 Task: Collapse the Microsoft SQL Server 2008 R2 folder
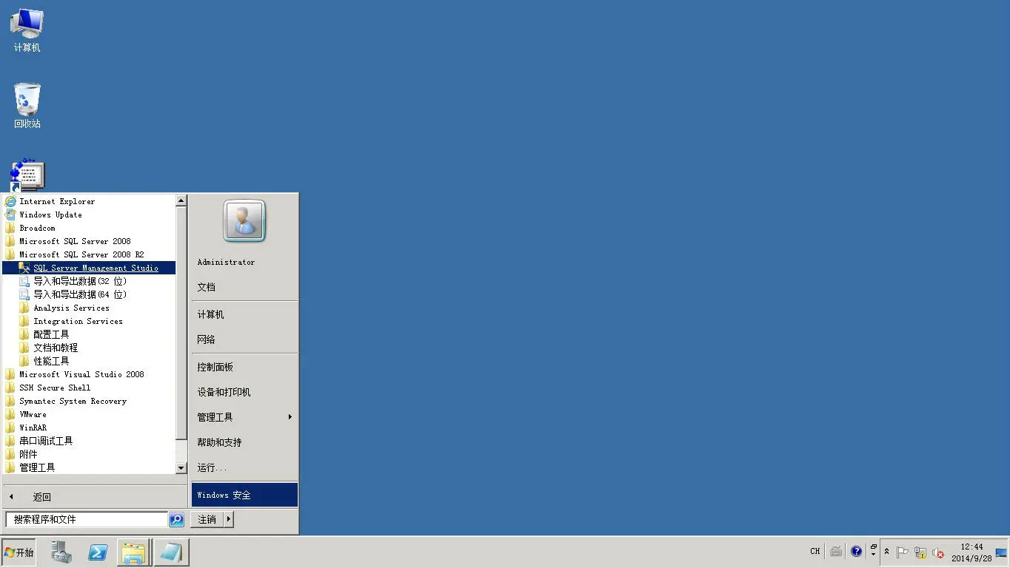(89, 254)
